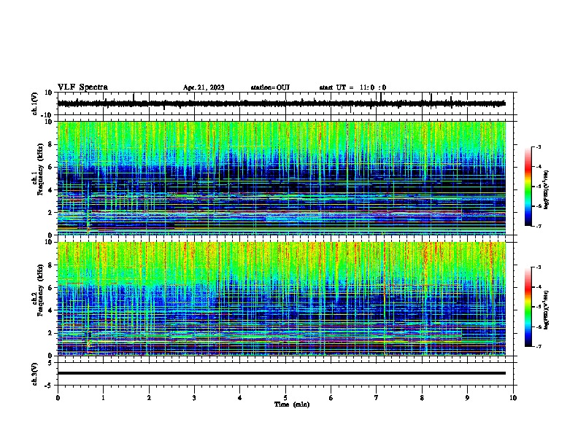Click the "ch.3(V)" axis label
Viewport: 578px width, 446px height.
pos(35,375)
